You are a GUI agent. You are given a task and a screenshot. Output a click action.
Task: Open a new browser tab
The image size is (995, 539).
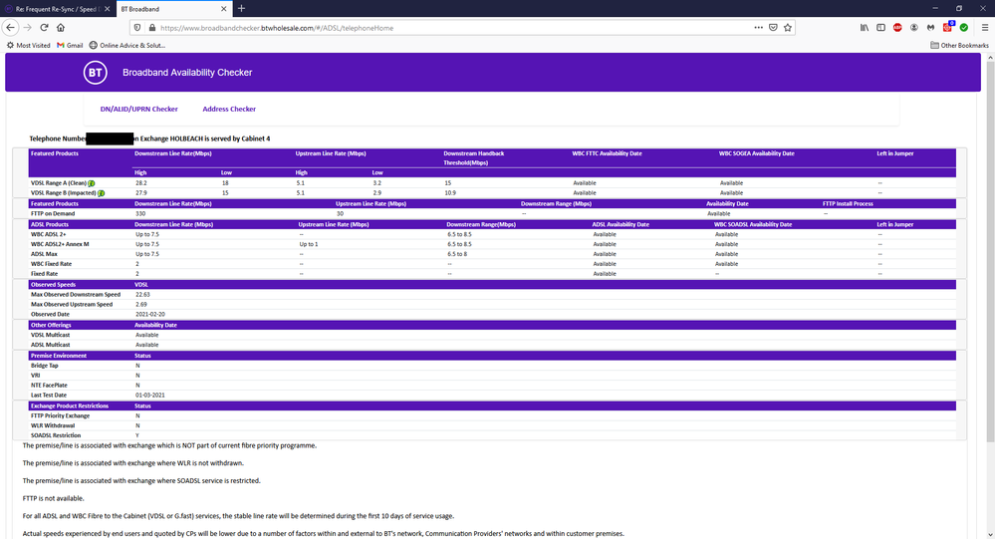(x=241, y=9)
